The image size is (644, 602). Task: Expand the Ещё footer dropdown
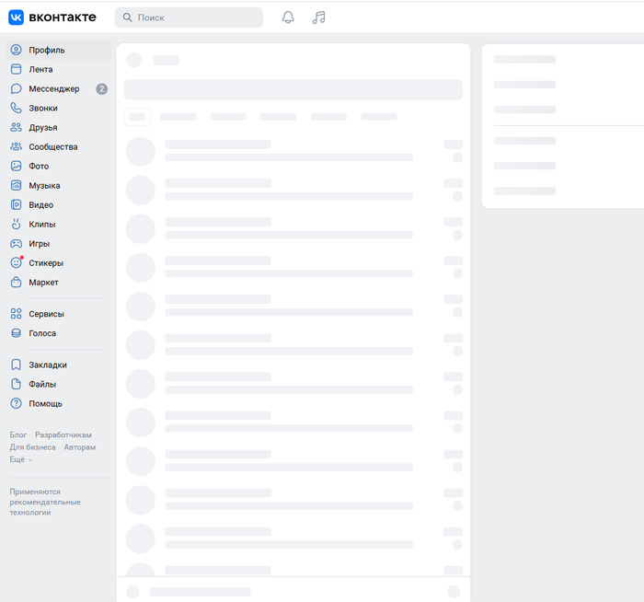pos(21,459)
